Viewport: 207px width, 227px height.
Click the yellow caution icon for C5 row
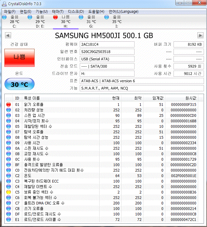9,192
